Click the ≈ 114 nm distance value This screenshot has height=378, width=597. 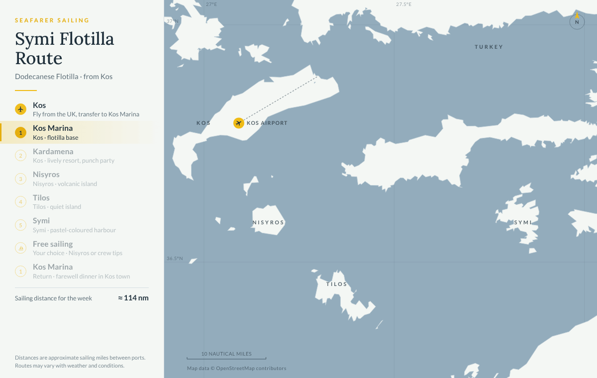pos(133,298)
